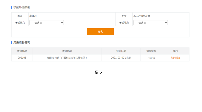
Task: Click the 柳州校本部 location cell
Action: (67, 58)
